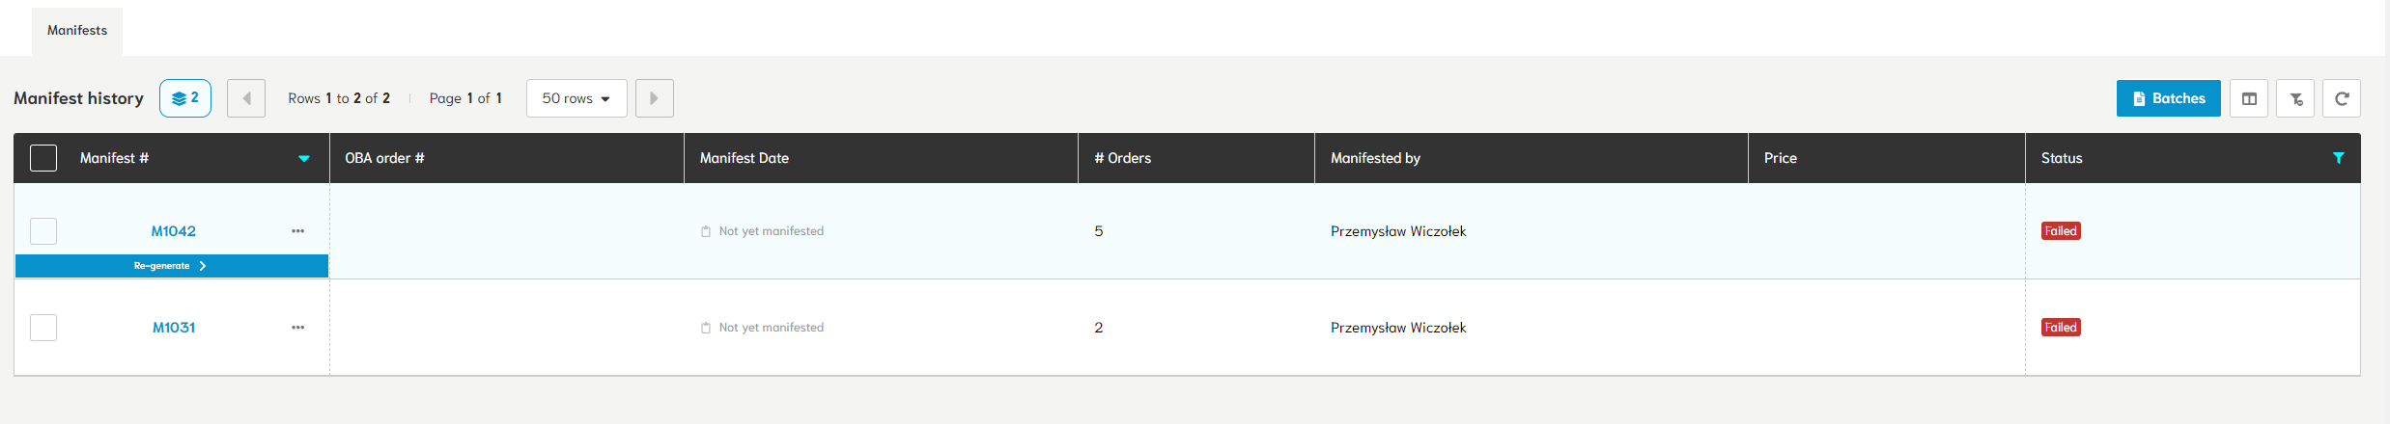Refresh the manifest history table
This screenshot has height=424, width=2390.
coord(2342,98)
